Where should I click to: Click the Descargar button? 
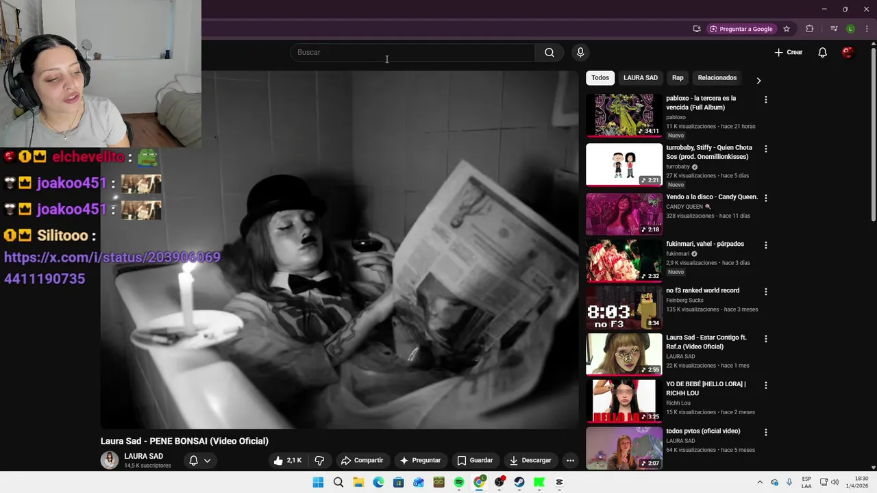(530, 460)
